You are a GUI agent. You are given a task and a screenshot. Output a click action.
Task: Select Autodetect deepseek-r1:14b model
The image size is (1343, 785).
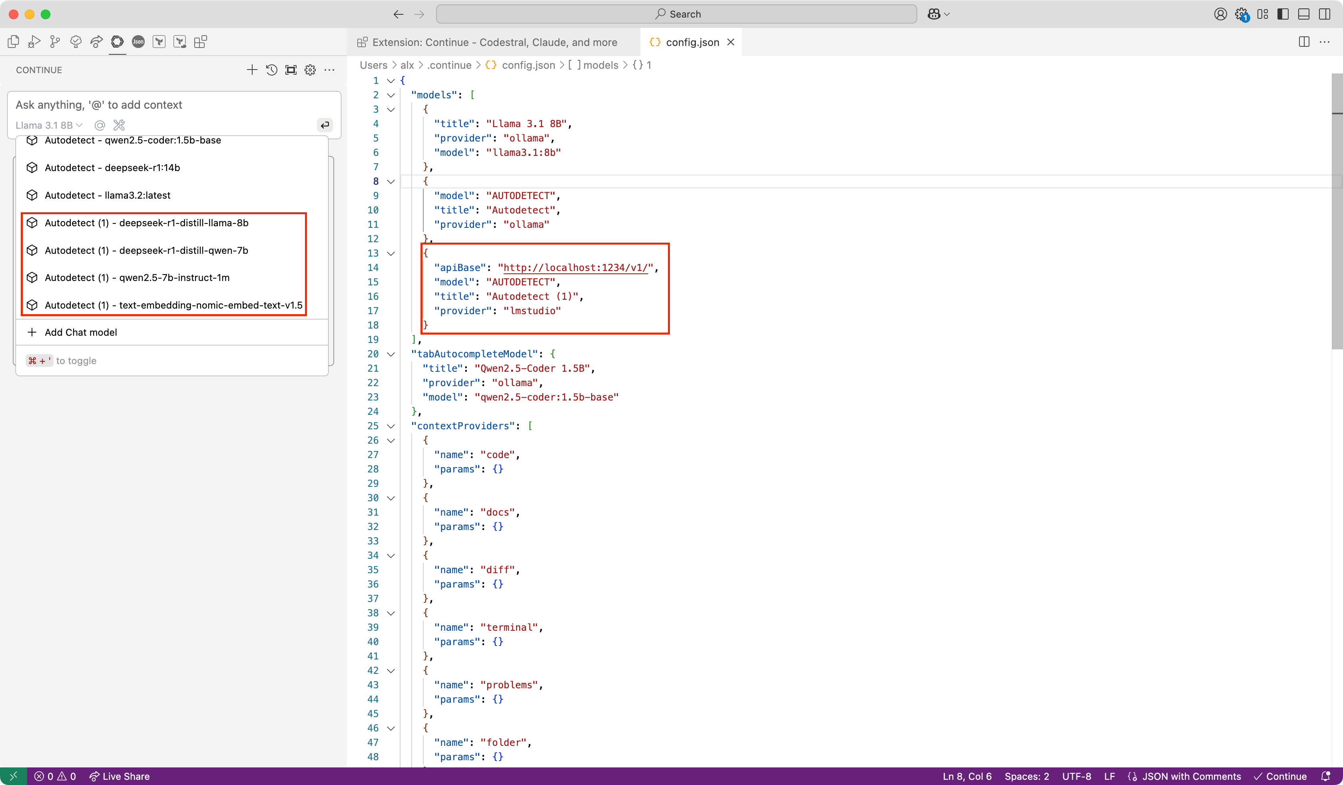point(112,168)
